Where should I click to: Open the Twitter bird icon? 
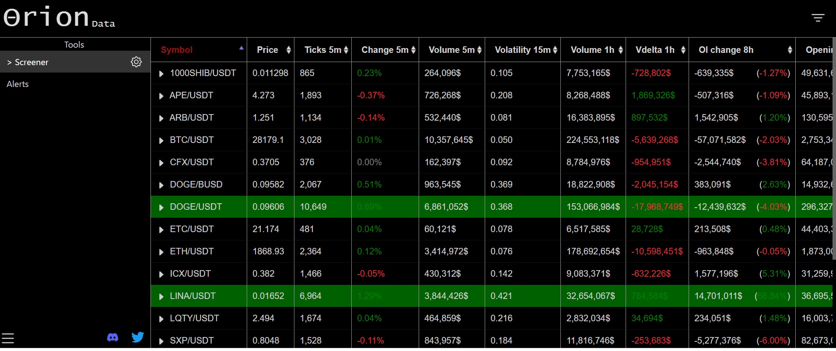pos(138,337)
